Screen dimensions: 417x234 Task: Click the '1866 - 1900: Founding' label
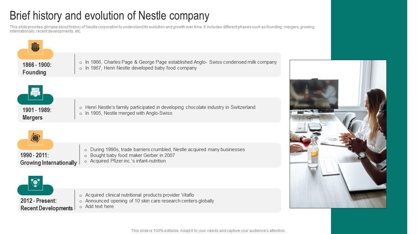[x=37, y=69]
